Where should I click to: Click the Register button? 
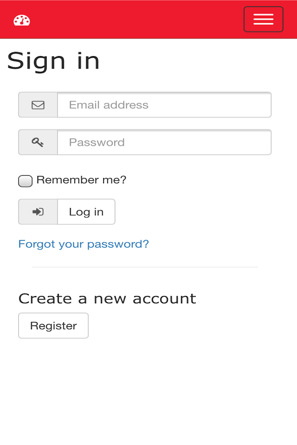pyautogui.click(x=53, y=325)
